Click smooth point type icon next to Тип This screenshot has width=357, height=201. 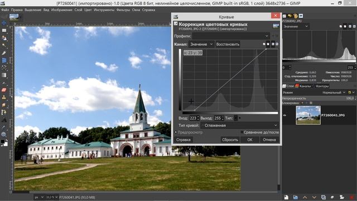click(x=236, y=118)
